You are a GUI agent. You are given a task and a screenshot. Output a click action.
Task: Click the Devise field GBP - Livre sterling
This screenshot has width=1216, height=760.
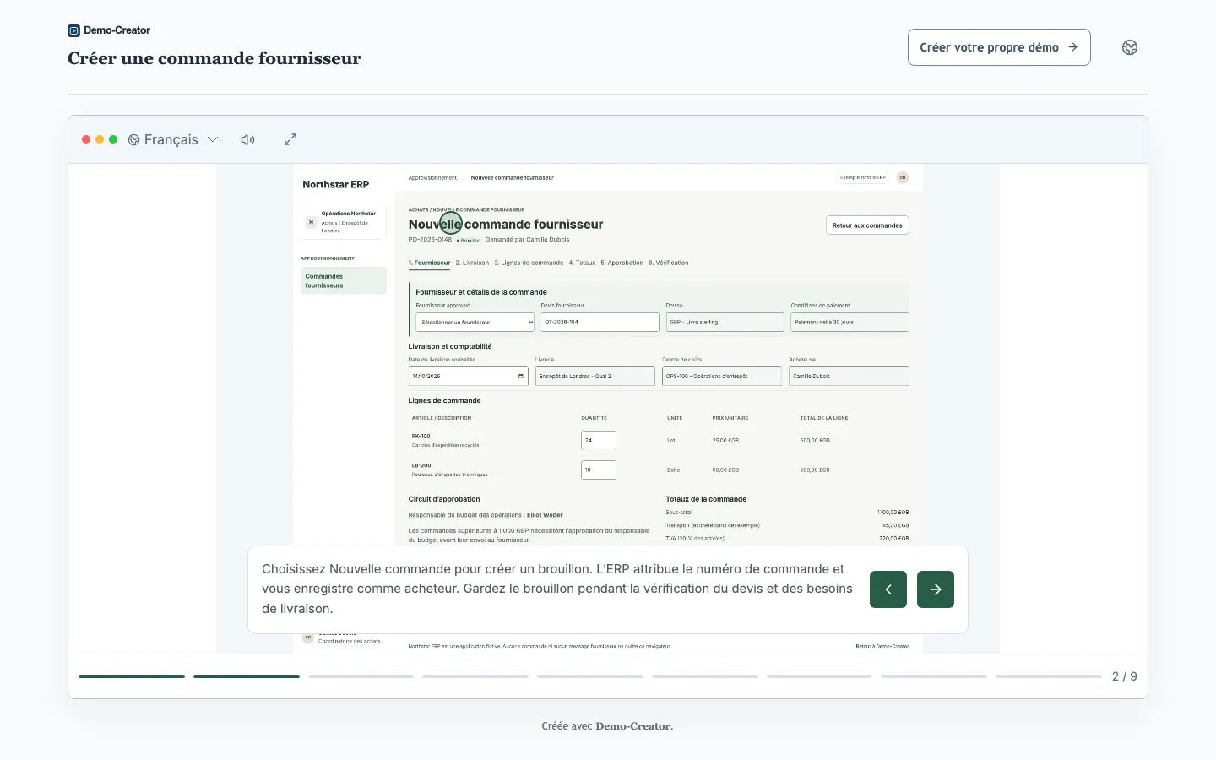(725, 322)
